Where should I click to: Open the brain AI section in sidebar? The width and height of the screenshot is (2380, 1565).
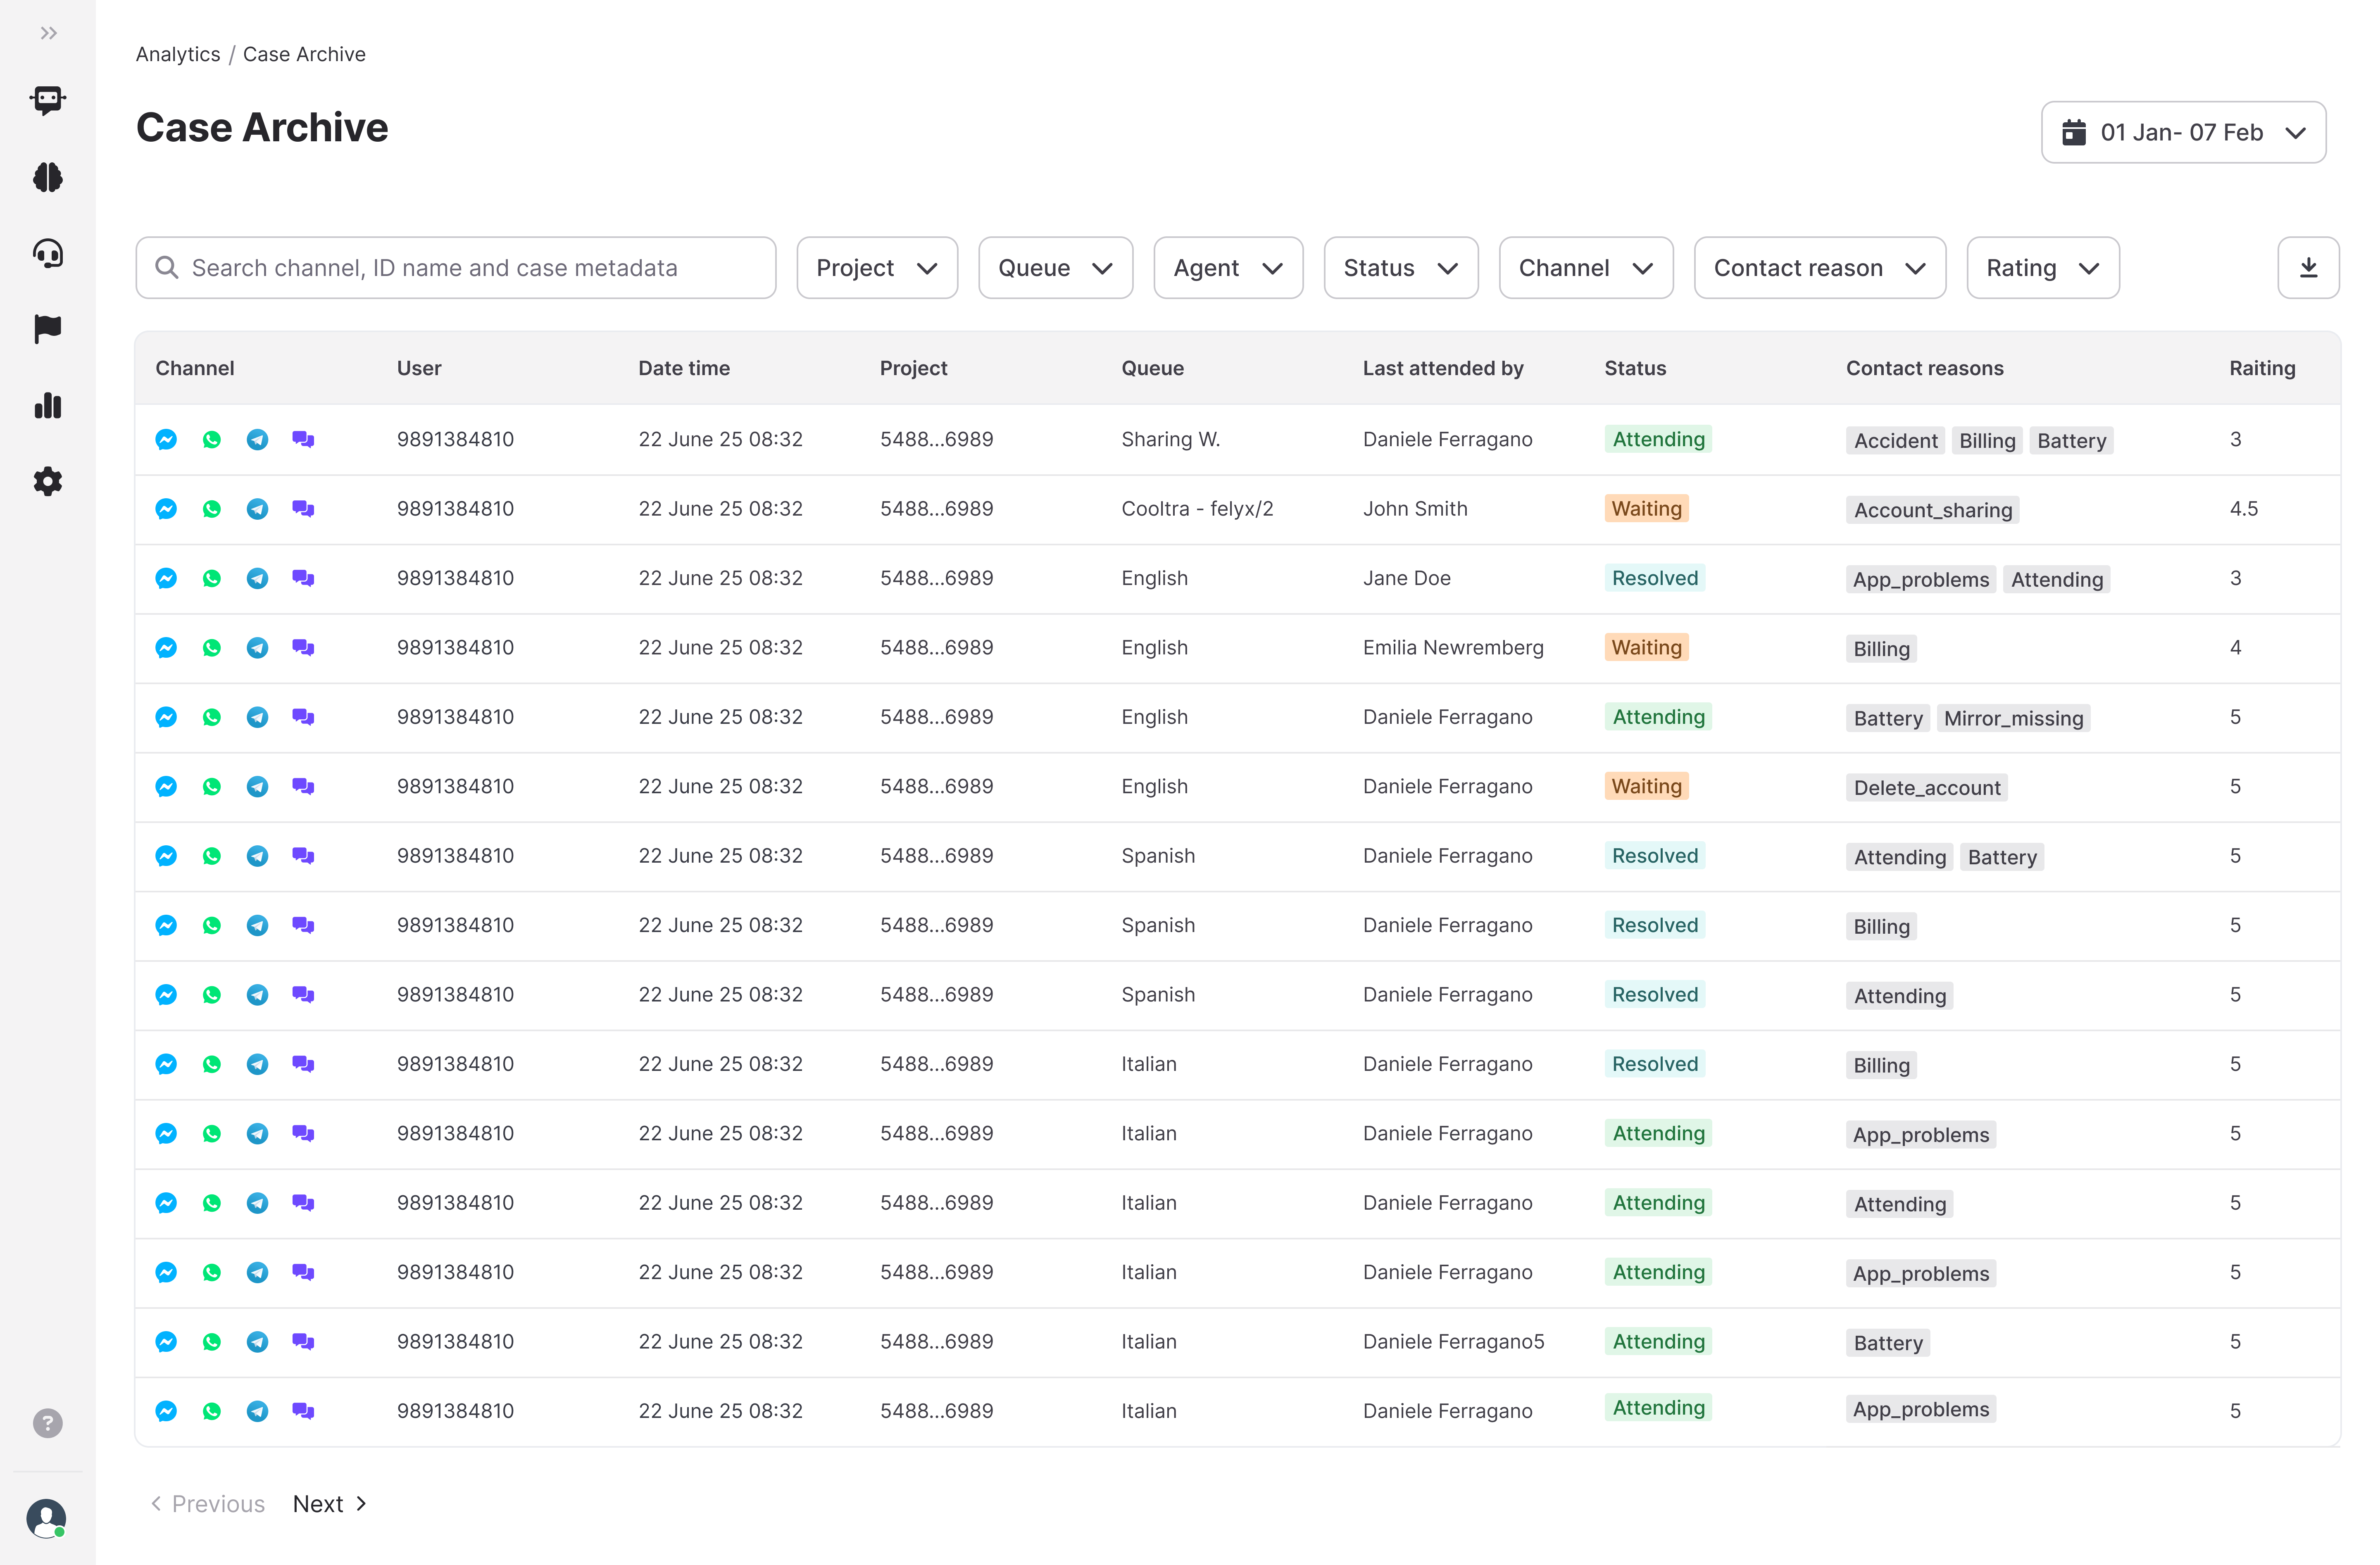click(48, 177)
